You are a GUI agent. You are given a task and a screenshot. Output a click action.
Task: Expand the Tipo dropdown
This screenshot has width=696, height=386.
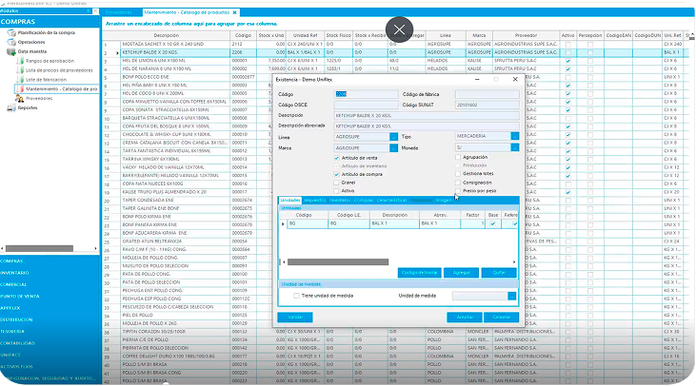click(515, 136)
